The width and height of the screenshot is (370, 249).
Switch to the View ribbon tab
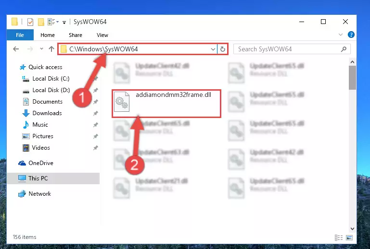point(102,35)
